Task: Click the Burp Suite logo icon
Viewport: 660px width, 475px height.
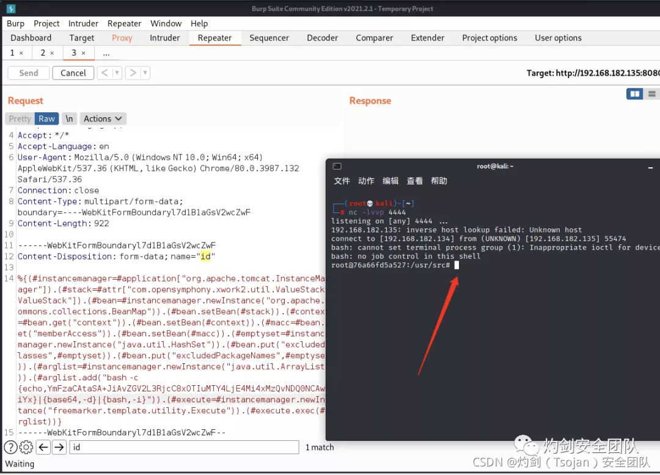Action: coord(11,9)
